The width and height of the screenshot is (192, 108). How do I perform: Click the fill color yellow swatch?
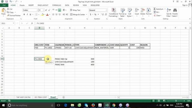[x=43, y=14]
